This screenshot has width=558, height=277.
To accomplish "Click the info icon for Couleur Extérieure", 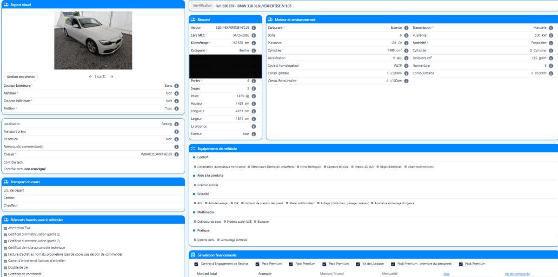I will click(x=177, y=86).
